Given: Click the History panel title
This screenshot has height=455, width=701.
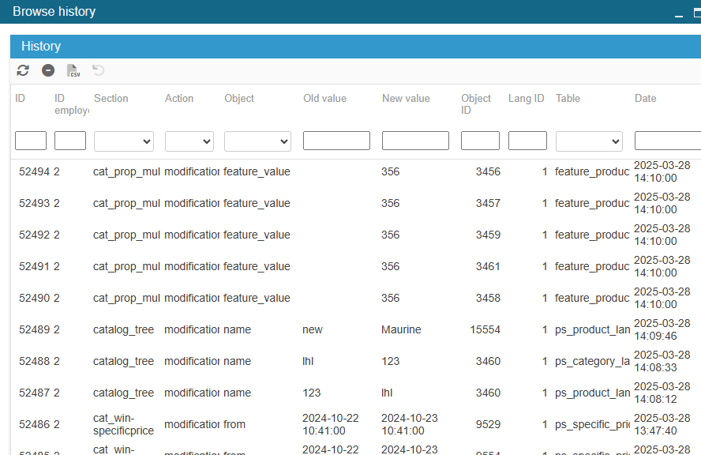Looking at the screenshot, I should tap(41, 46).
